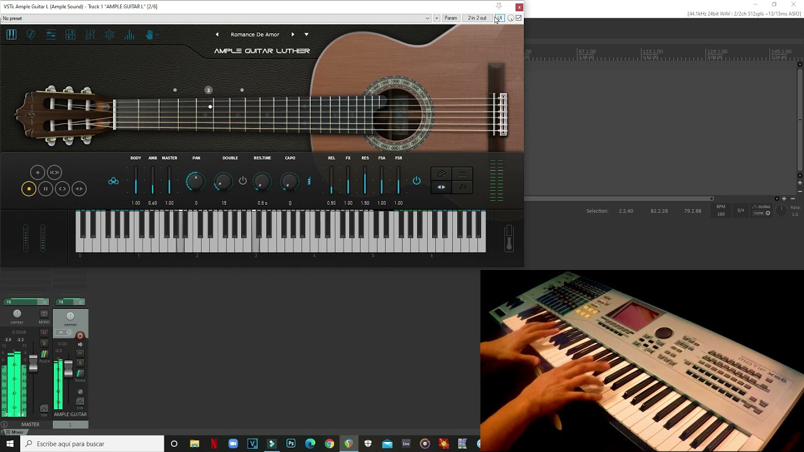Open the sliders settings panel icon
Viewport: 804px width, 452px height.
[51, 35]
